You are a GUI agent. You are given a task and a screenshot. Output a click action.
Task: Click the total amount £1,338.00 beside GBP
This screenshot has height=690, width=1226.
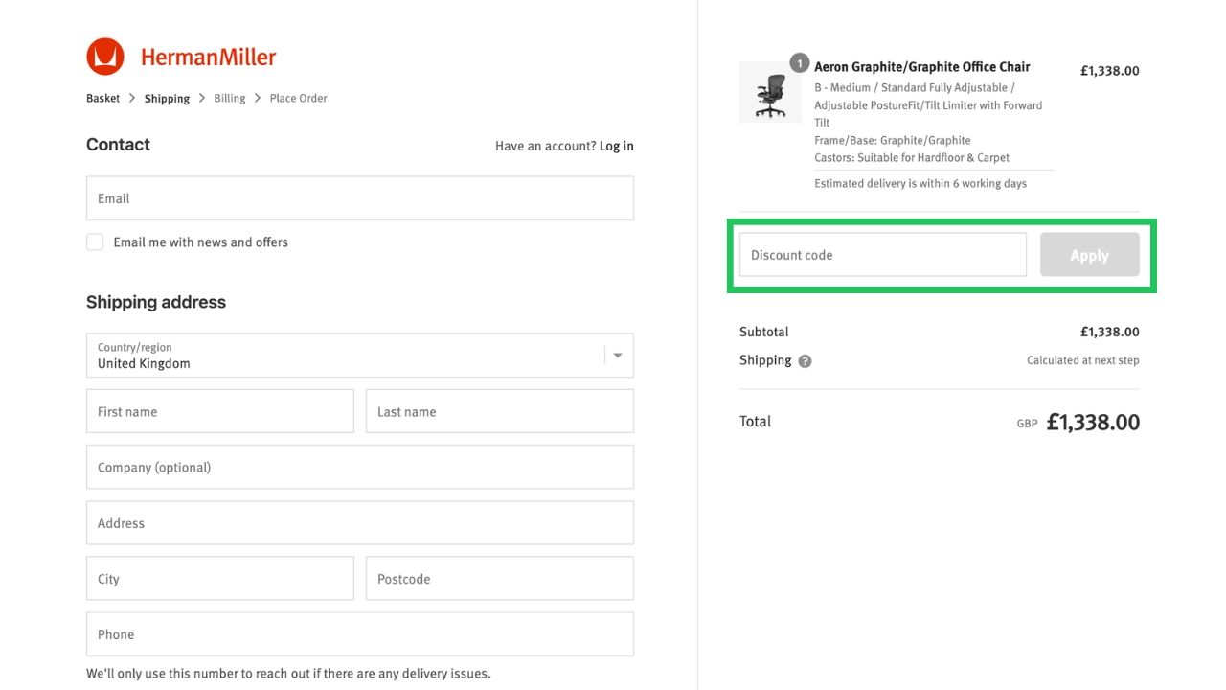pos(1093,422)
